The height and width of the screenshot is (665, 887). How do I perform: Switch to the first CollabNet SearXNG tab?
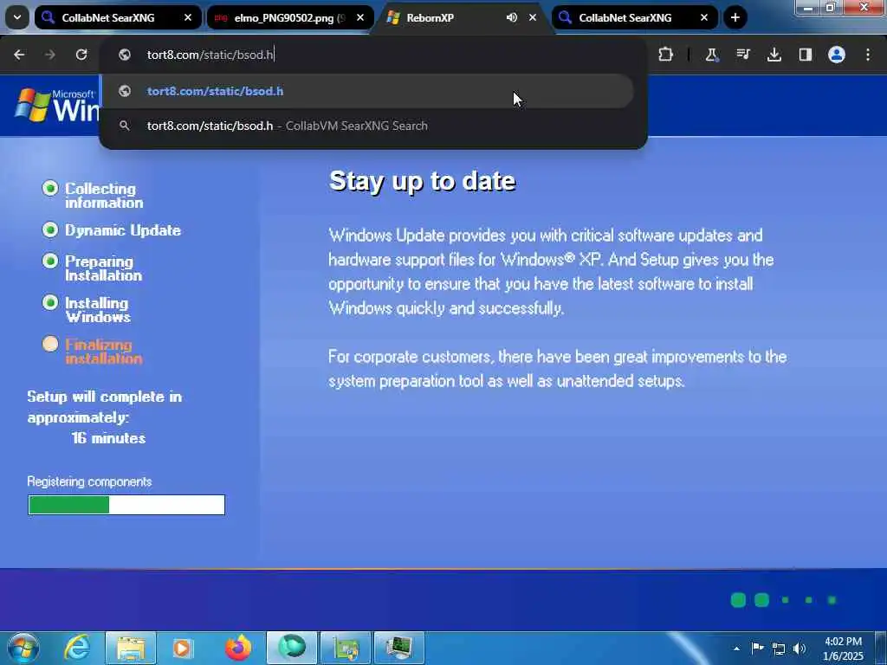118,17
